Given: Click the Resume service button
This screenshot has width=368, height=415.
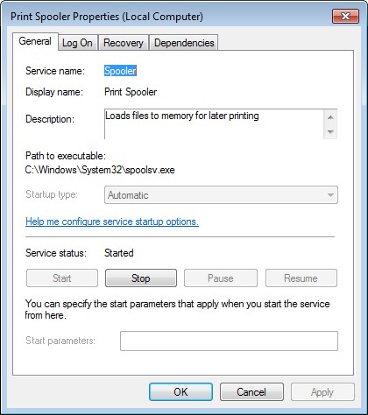Looking at the screenshot, I should 301,278.
